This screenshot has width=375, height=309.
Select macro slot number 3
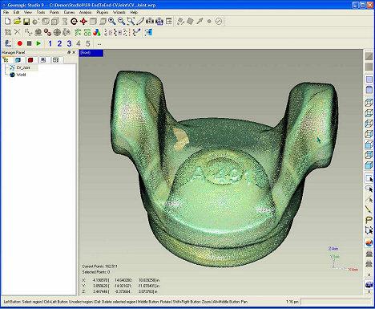[69, 43]
